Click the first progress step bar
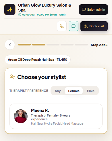Image resolution: width=112 pixels, height=141 pixels. 24,45
